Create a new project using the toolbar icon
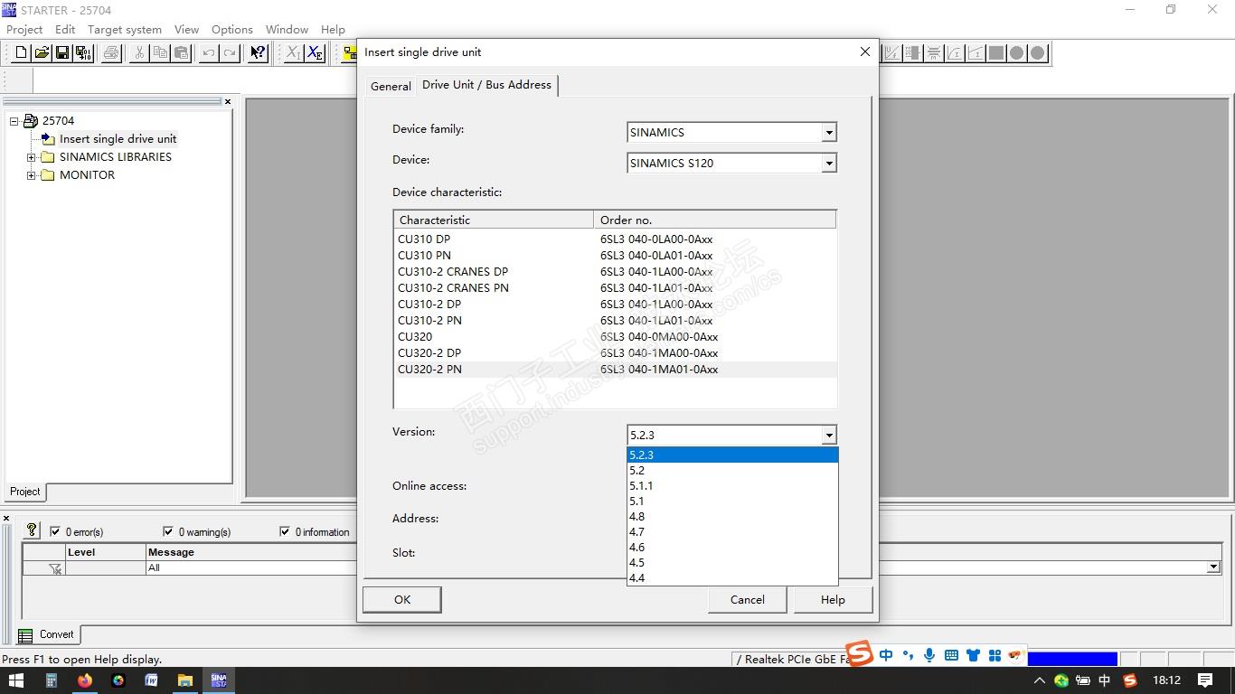This screenshot has height=694, width=1235. click(x=21, y=53)
